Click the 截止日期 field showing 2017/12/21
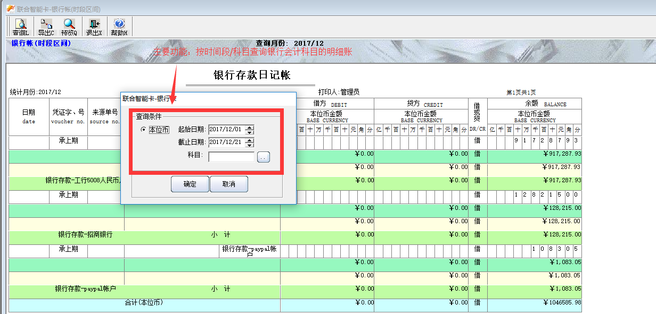The height and width of the screenshot is (314, 656). [x=226, y=142]
